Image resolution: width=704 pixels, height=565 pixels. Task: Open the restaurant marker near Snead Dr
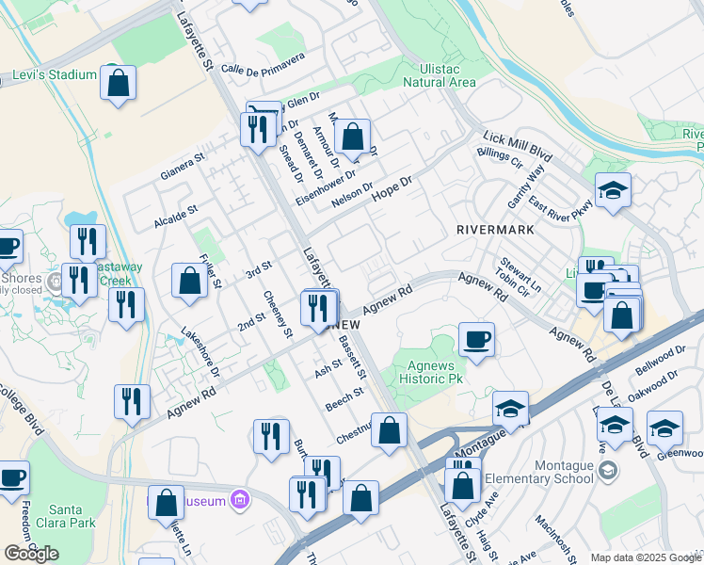(x=257, y=127)
